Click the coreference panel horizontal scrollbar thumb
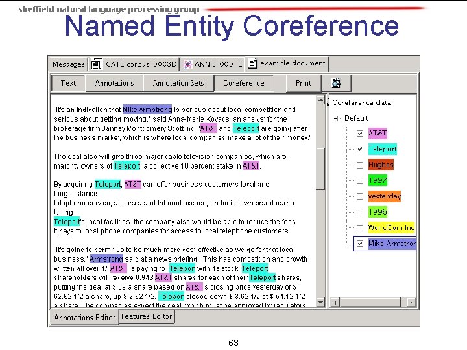The image size is (467, 350). pyautogui.click(x=370, y=303)
